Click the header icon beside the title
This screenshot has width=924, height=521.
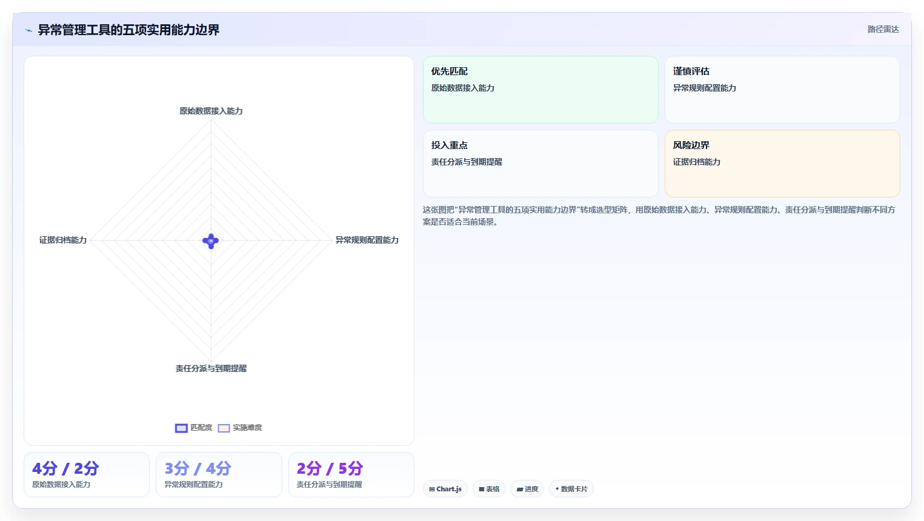coord(28,30)
